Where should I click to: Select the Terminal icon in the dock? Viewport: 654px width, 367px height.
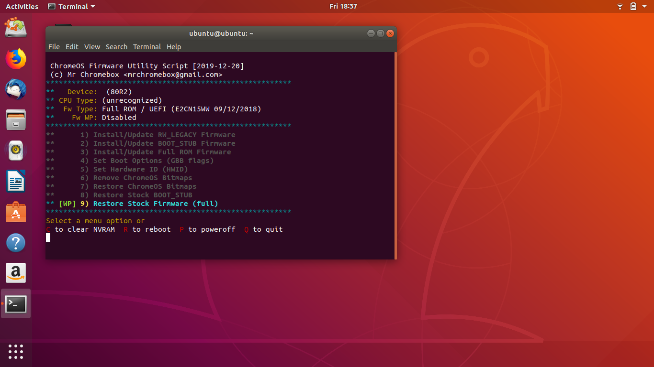click(x=16, y=304)
